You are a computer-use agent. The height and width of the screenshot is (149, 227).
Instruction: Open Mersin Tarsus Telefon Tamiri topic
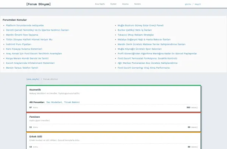(x=22, y=68)
